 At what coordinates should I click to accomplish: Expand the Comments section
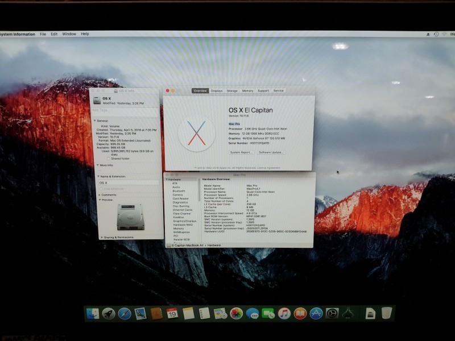click(100, 195)
